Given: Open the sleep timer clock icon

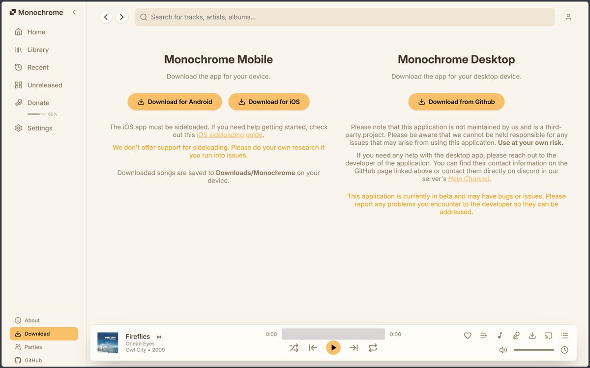Looking at the screenshot, I should pyautogui.click(x=564, y=350).
